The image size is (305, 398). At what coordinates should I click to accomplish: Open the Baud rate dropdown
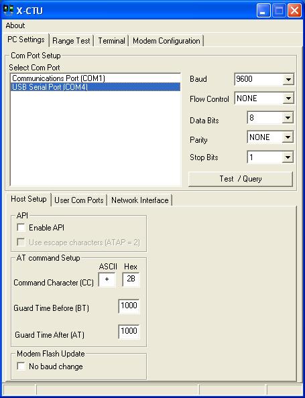point(288,80)
